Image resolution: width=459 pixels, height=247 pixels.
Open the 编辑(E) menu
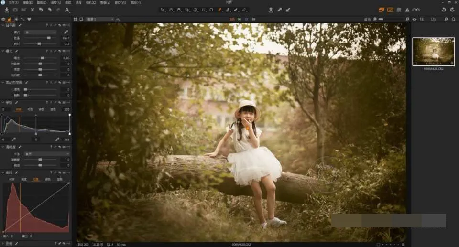point(28,3)
